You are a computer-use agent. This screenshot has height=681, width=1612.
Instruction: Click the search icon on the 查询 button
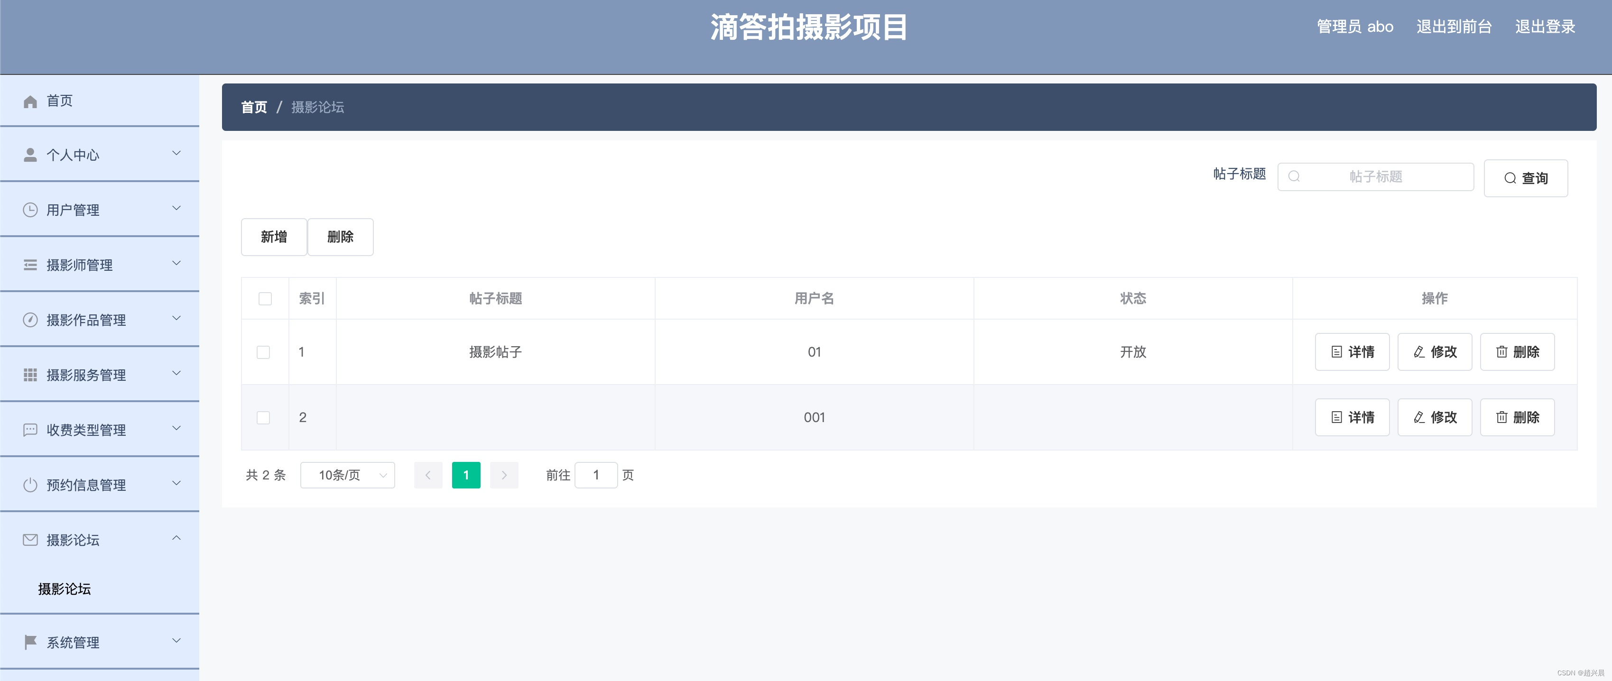tap(1510, 178)
